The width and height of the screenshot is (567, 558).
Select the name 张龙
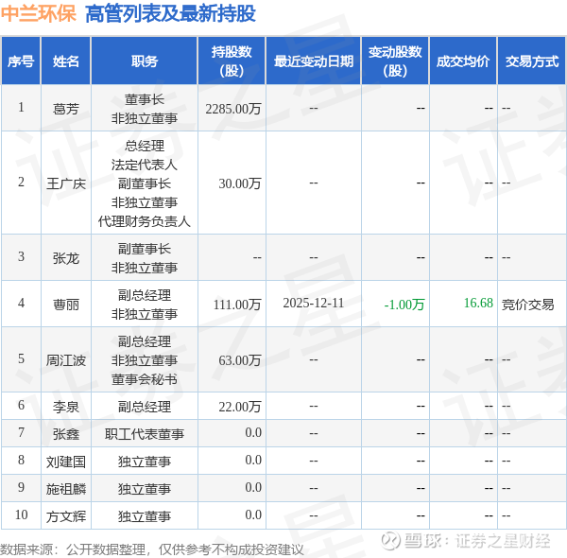tap(66, 258)
